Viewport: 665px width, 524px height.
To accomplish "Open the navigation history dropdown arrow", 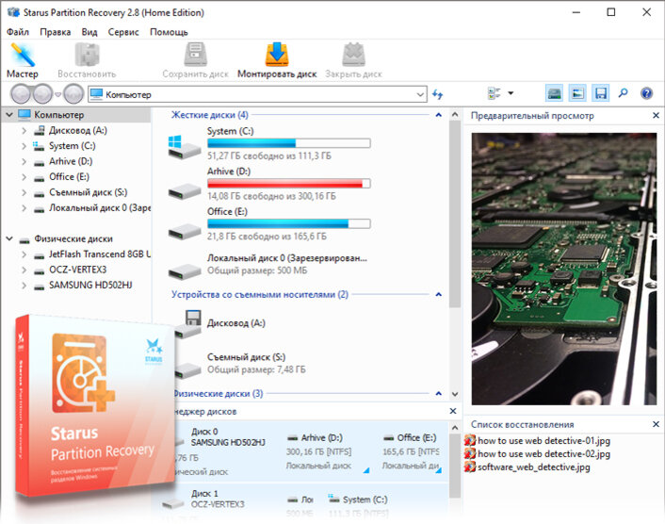I will tap(58, 94).
